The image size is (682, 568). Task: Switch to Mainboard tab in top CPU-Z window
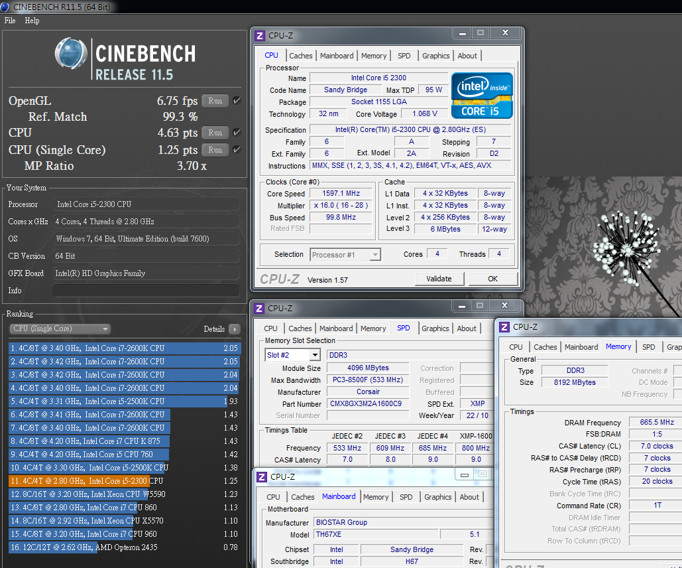point(337,56)
